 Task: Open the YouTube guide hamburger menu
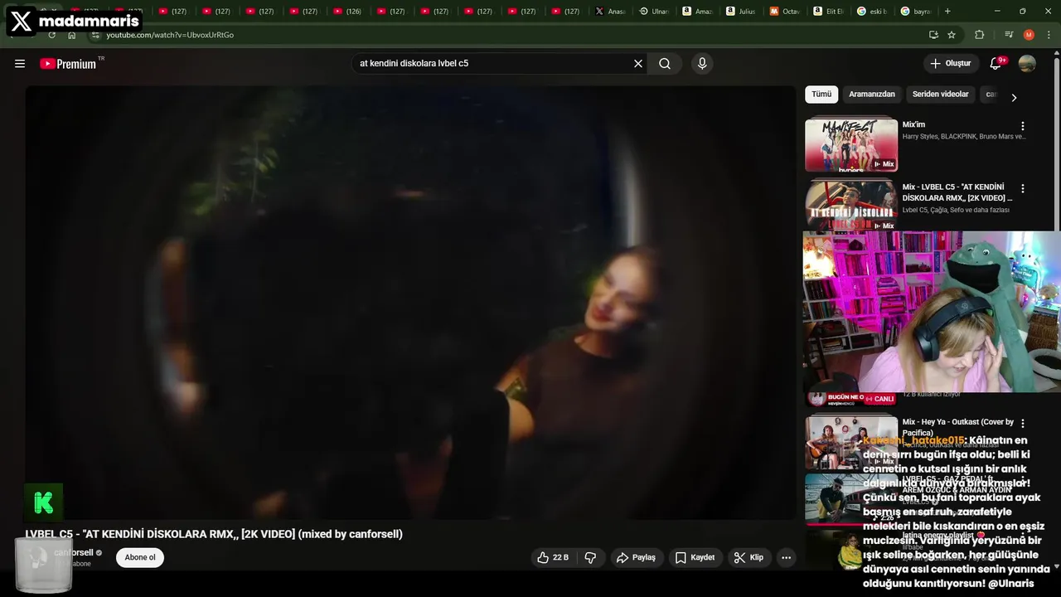(x=20, y=64)
